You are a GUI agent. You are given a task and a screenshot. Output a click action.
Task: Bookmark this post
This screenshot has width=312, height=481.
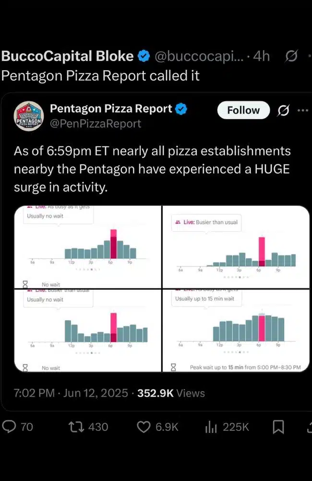point(278,427)
